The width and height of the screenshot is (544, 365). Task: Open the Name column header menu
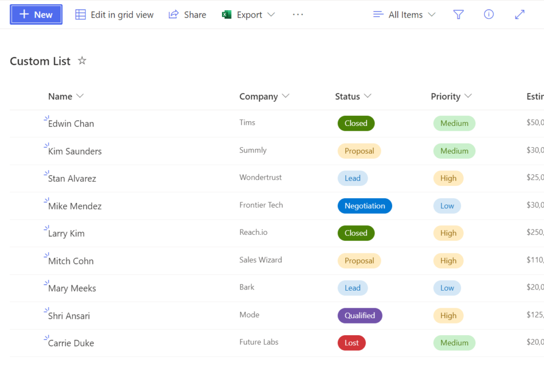pyautogui.click(x=66, y=96)
